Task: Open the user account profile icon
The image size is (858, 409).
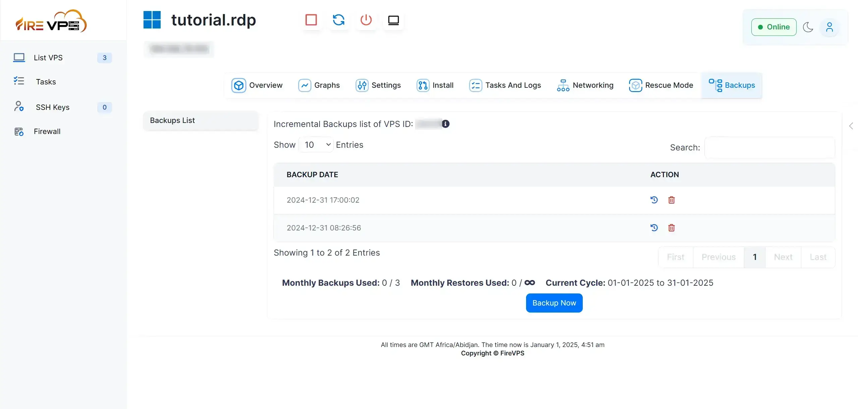Action: point(830,27)
